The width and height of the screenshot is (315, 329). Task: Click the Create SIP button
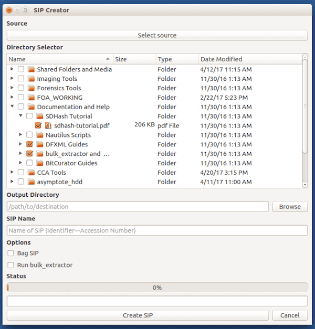tap(138, 315)
